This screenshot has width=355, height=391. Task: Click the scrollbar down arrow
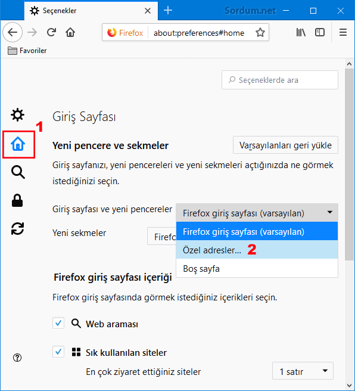tap(349, 386)
